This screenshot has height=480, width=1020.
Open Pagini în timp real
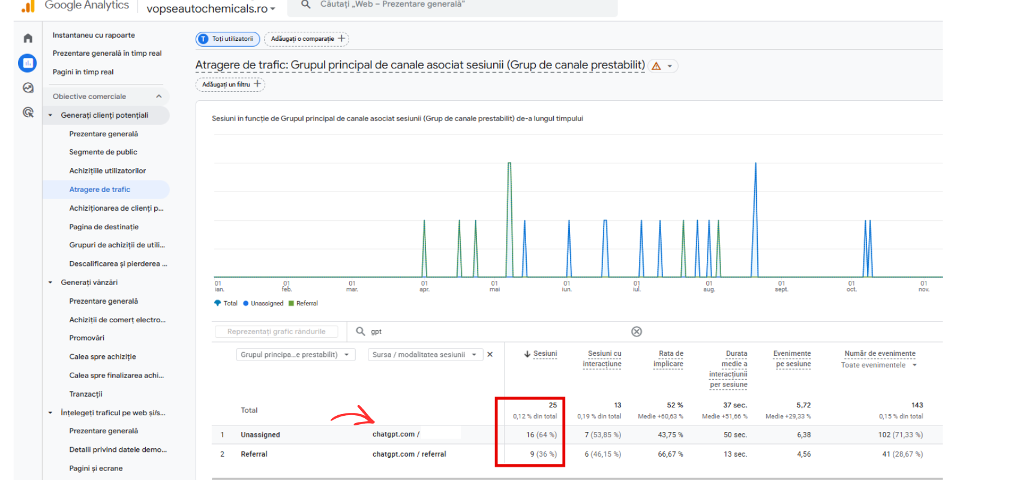click(x=83, y=72)
